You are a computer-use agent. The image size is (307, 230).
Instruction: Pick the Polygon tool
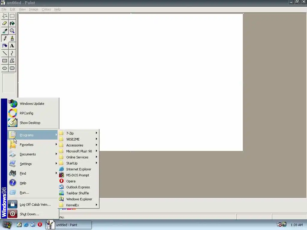12,60
